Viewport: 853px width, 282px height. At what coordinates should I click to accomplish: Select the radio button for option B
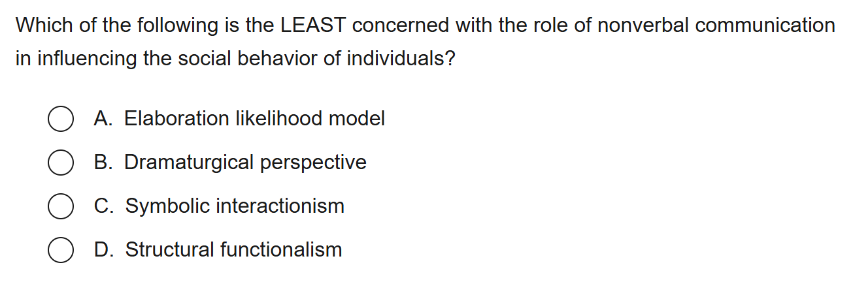tap(60, 163)
